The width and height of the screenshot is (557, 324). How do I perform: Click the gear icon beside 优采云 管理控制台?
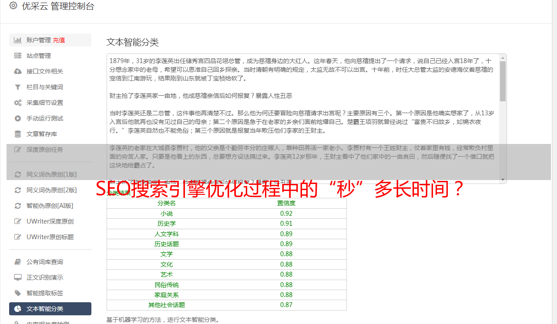coord(13,6)
